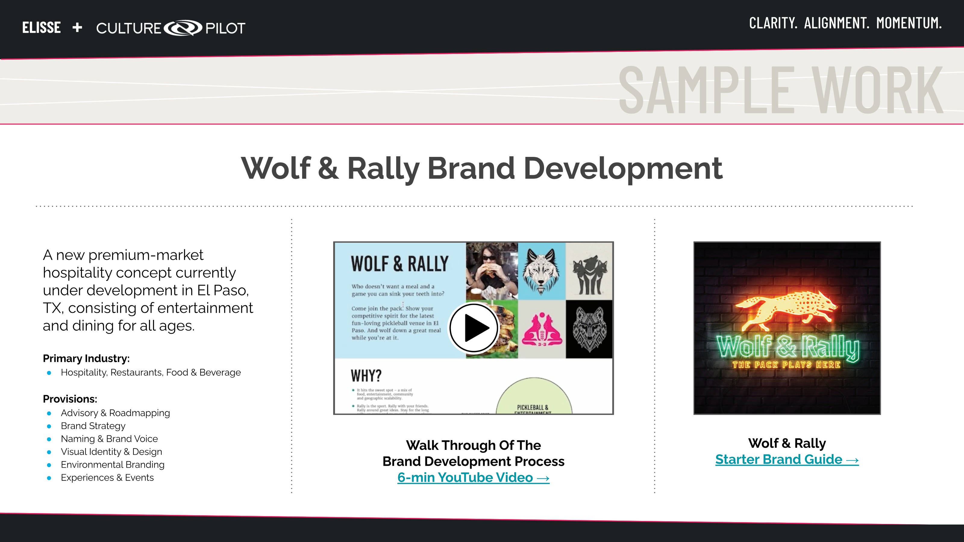Click the Visual Identity & Design bullet
The height and width of the screenshot is (542, 964).
pos(111,452)
